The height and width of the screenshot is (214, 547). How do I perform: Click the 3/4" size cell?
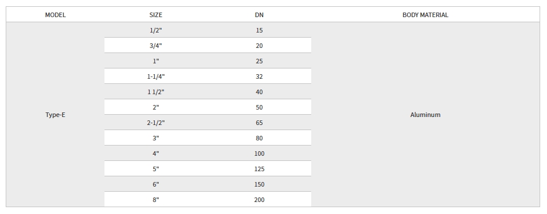point(155,45)
